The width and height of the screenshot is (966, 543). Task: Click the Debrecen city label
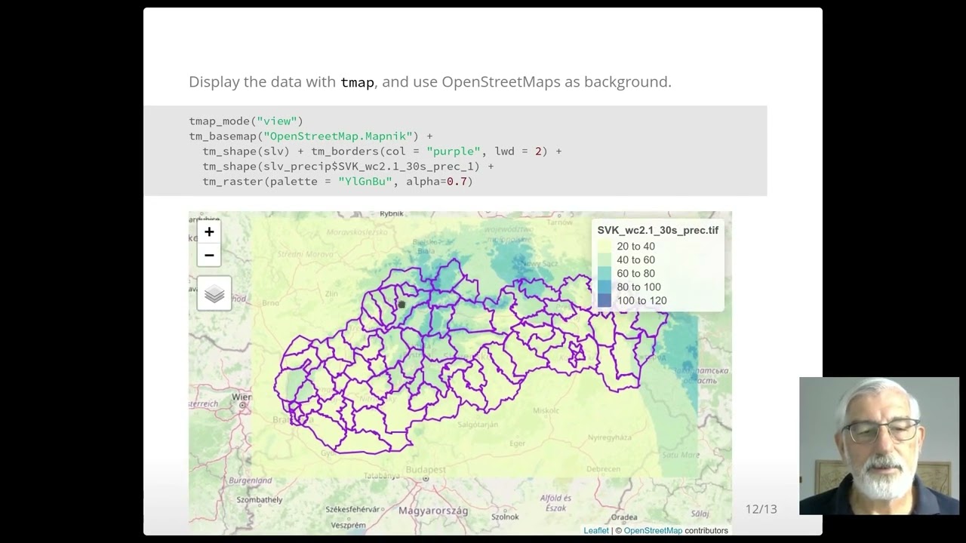pos(603,468)
